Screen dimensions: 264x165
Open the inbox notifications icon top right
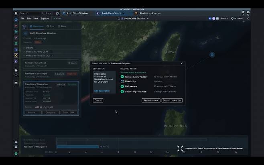(248, 12)
